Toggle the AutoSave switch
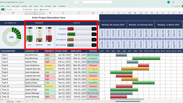183x103 pixels. (x=3, y=9)
